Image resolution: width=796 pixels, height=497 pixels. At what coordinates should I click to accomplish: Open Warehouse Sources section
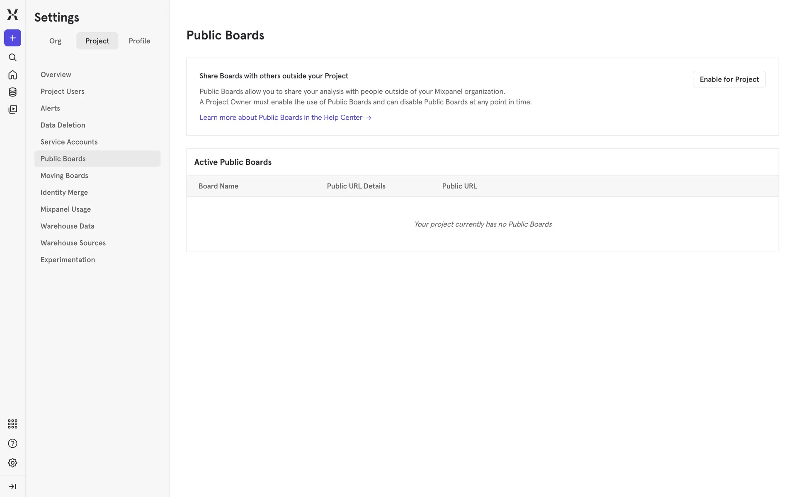click(x=73, y=243)
